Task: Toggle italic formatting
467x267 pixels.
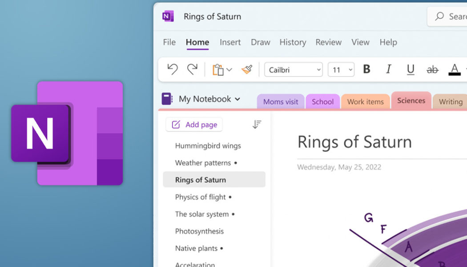Action: (x=388, y=69)
